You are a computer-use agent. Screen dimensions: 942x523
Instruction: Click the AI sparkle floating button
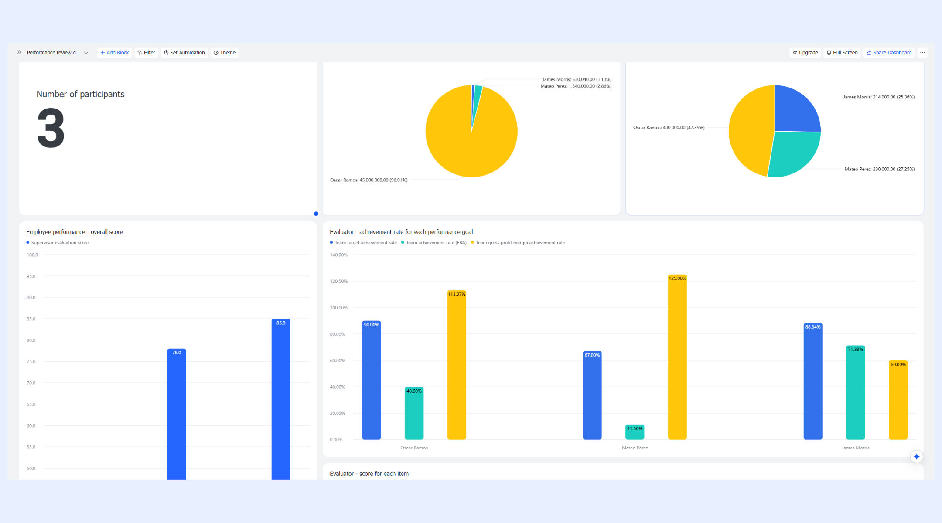pyautogui.click(x=917, y=456)
